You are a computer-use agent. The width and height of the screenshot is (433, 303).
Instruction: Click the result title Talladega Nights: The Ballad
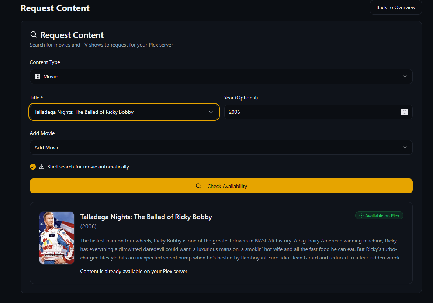146,217
